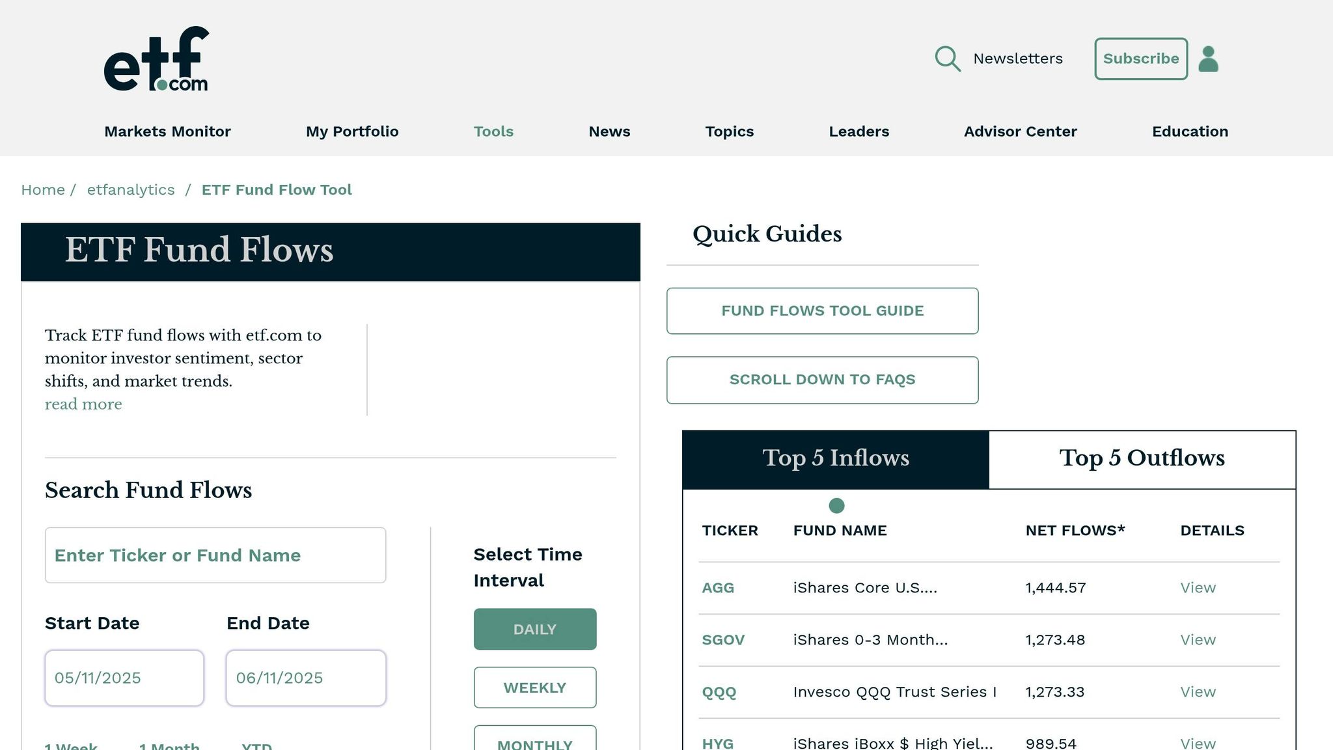View details for the SGOV fund
The height and width of the screenshot is (750, 1333).
pos(1198,640)
